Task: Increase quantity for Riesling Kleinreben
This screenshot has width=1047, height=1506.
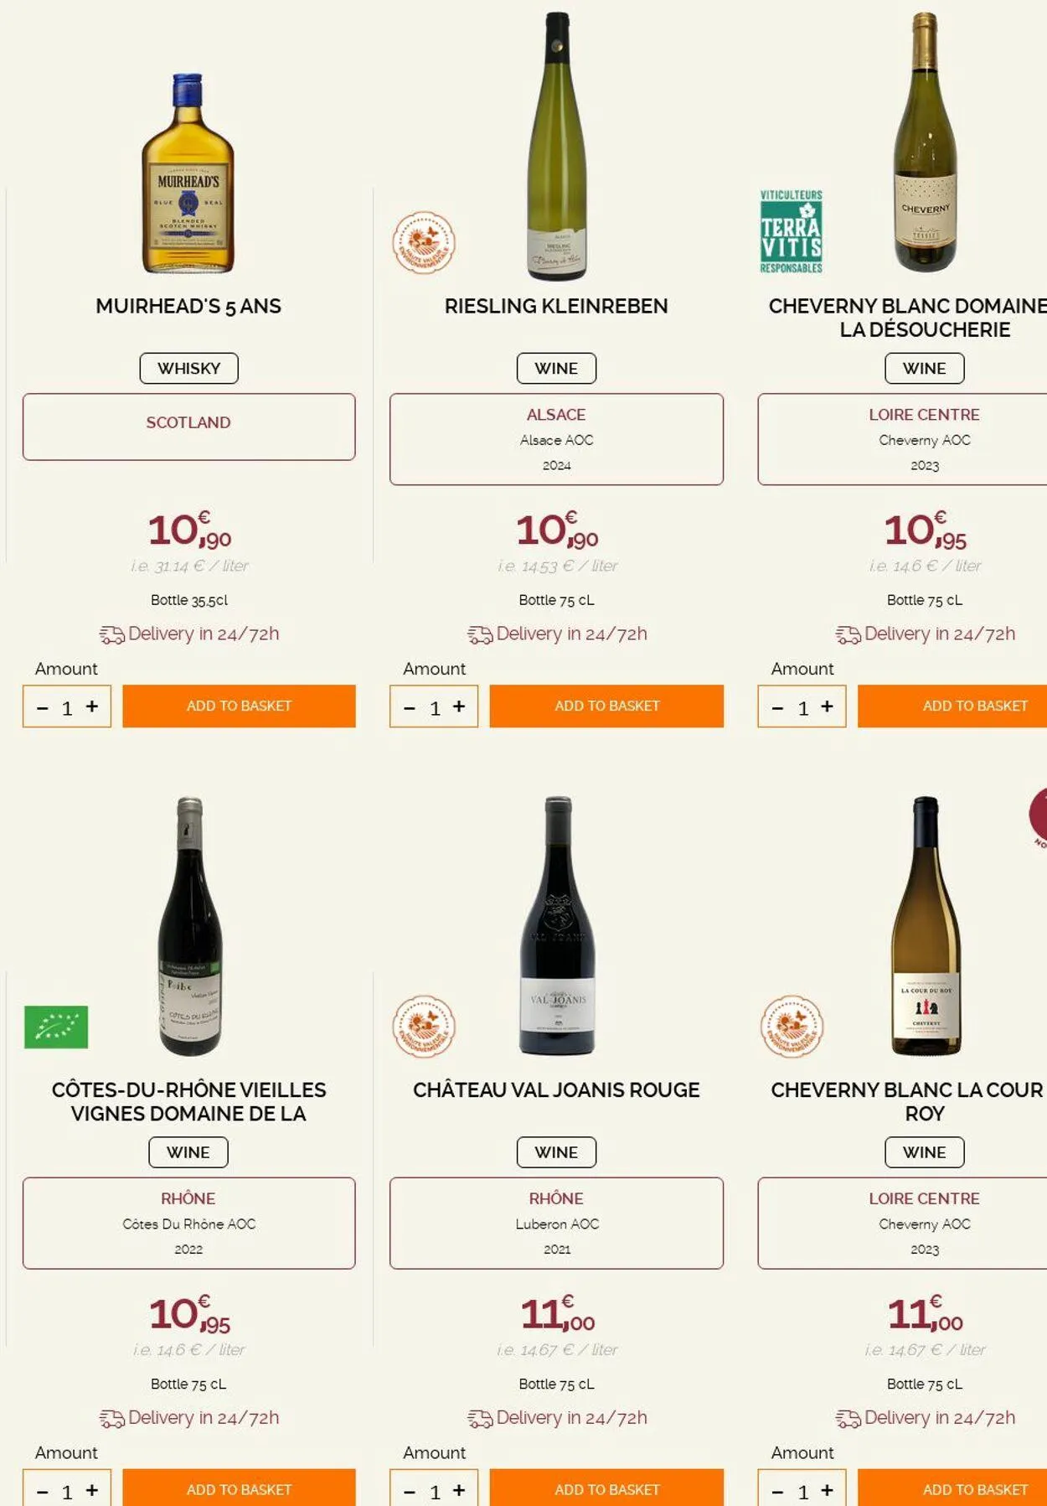Action: point(459,706)
